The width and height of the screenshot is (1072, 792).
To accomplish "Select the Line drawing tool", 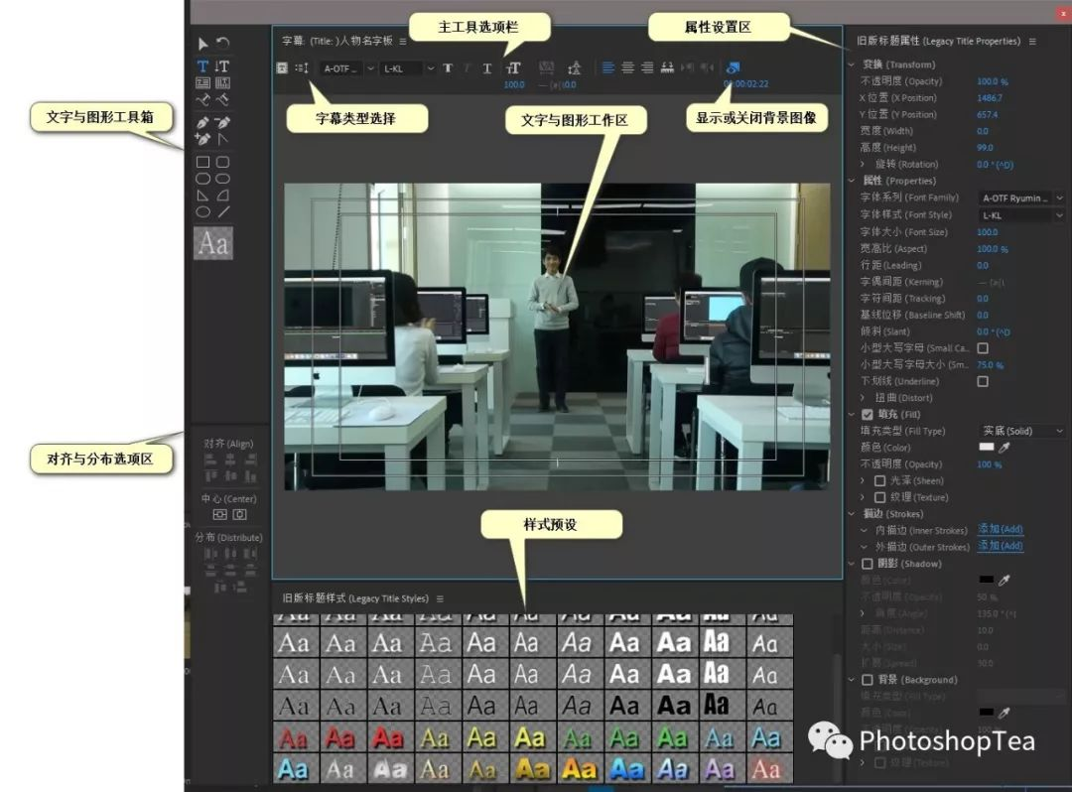I will pyautogui.click(x=222, y=208).
